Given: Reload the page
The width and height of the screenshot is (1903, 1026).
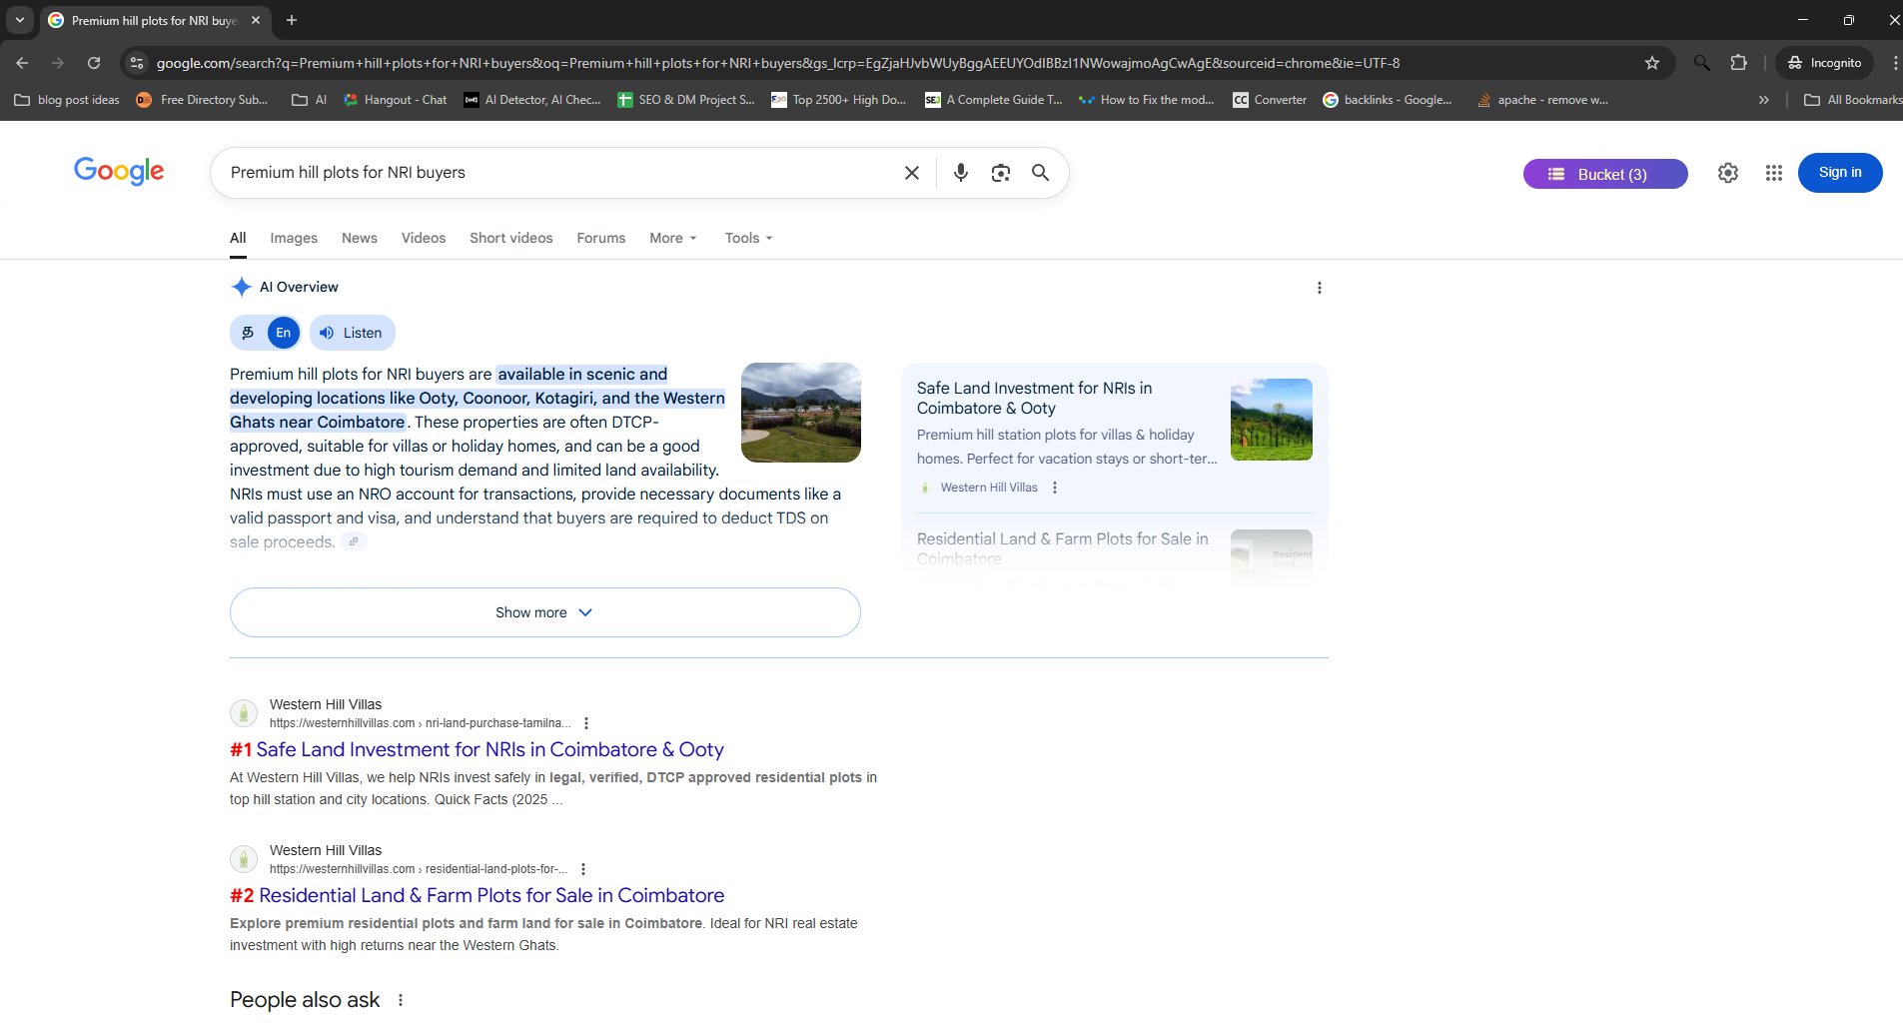Looking at the screenshot, I should [94, 63].
